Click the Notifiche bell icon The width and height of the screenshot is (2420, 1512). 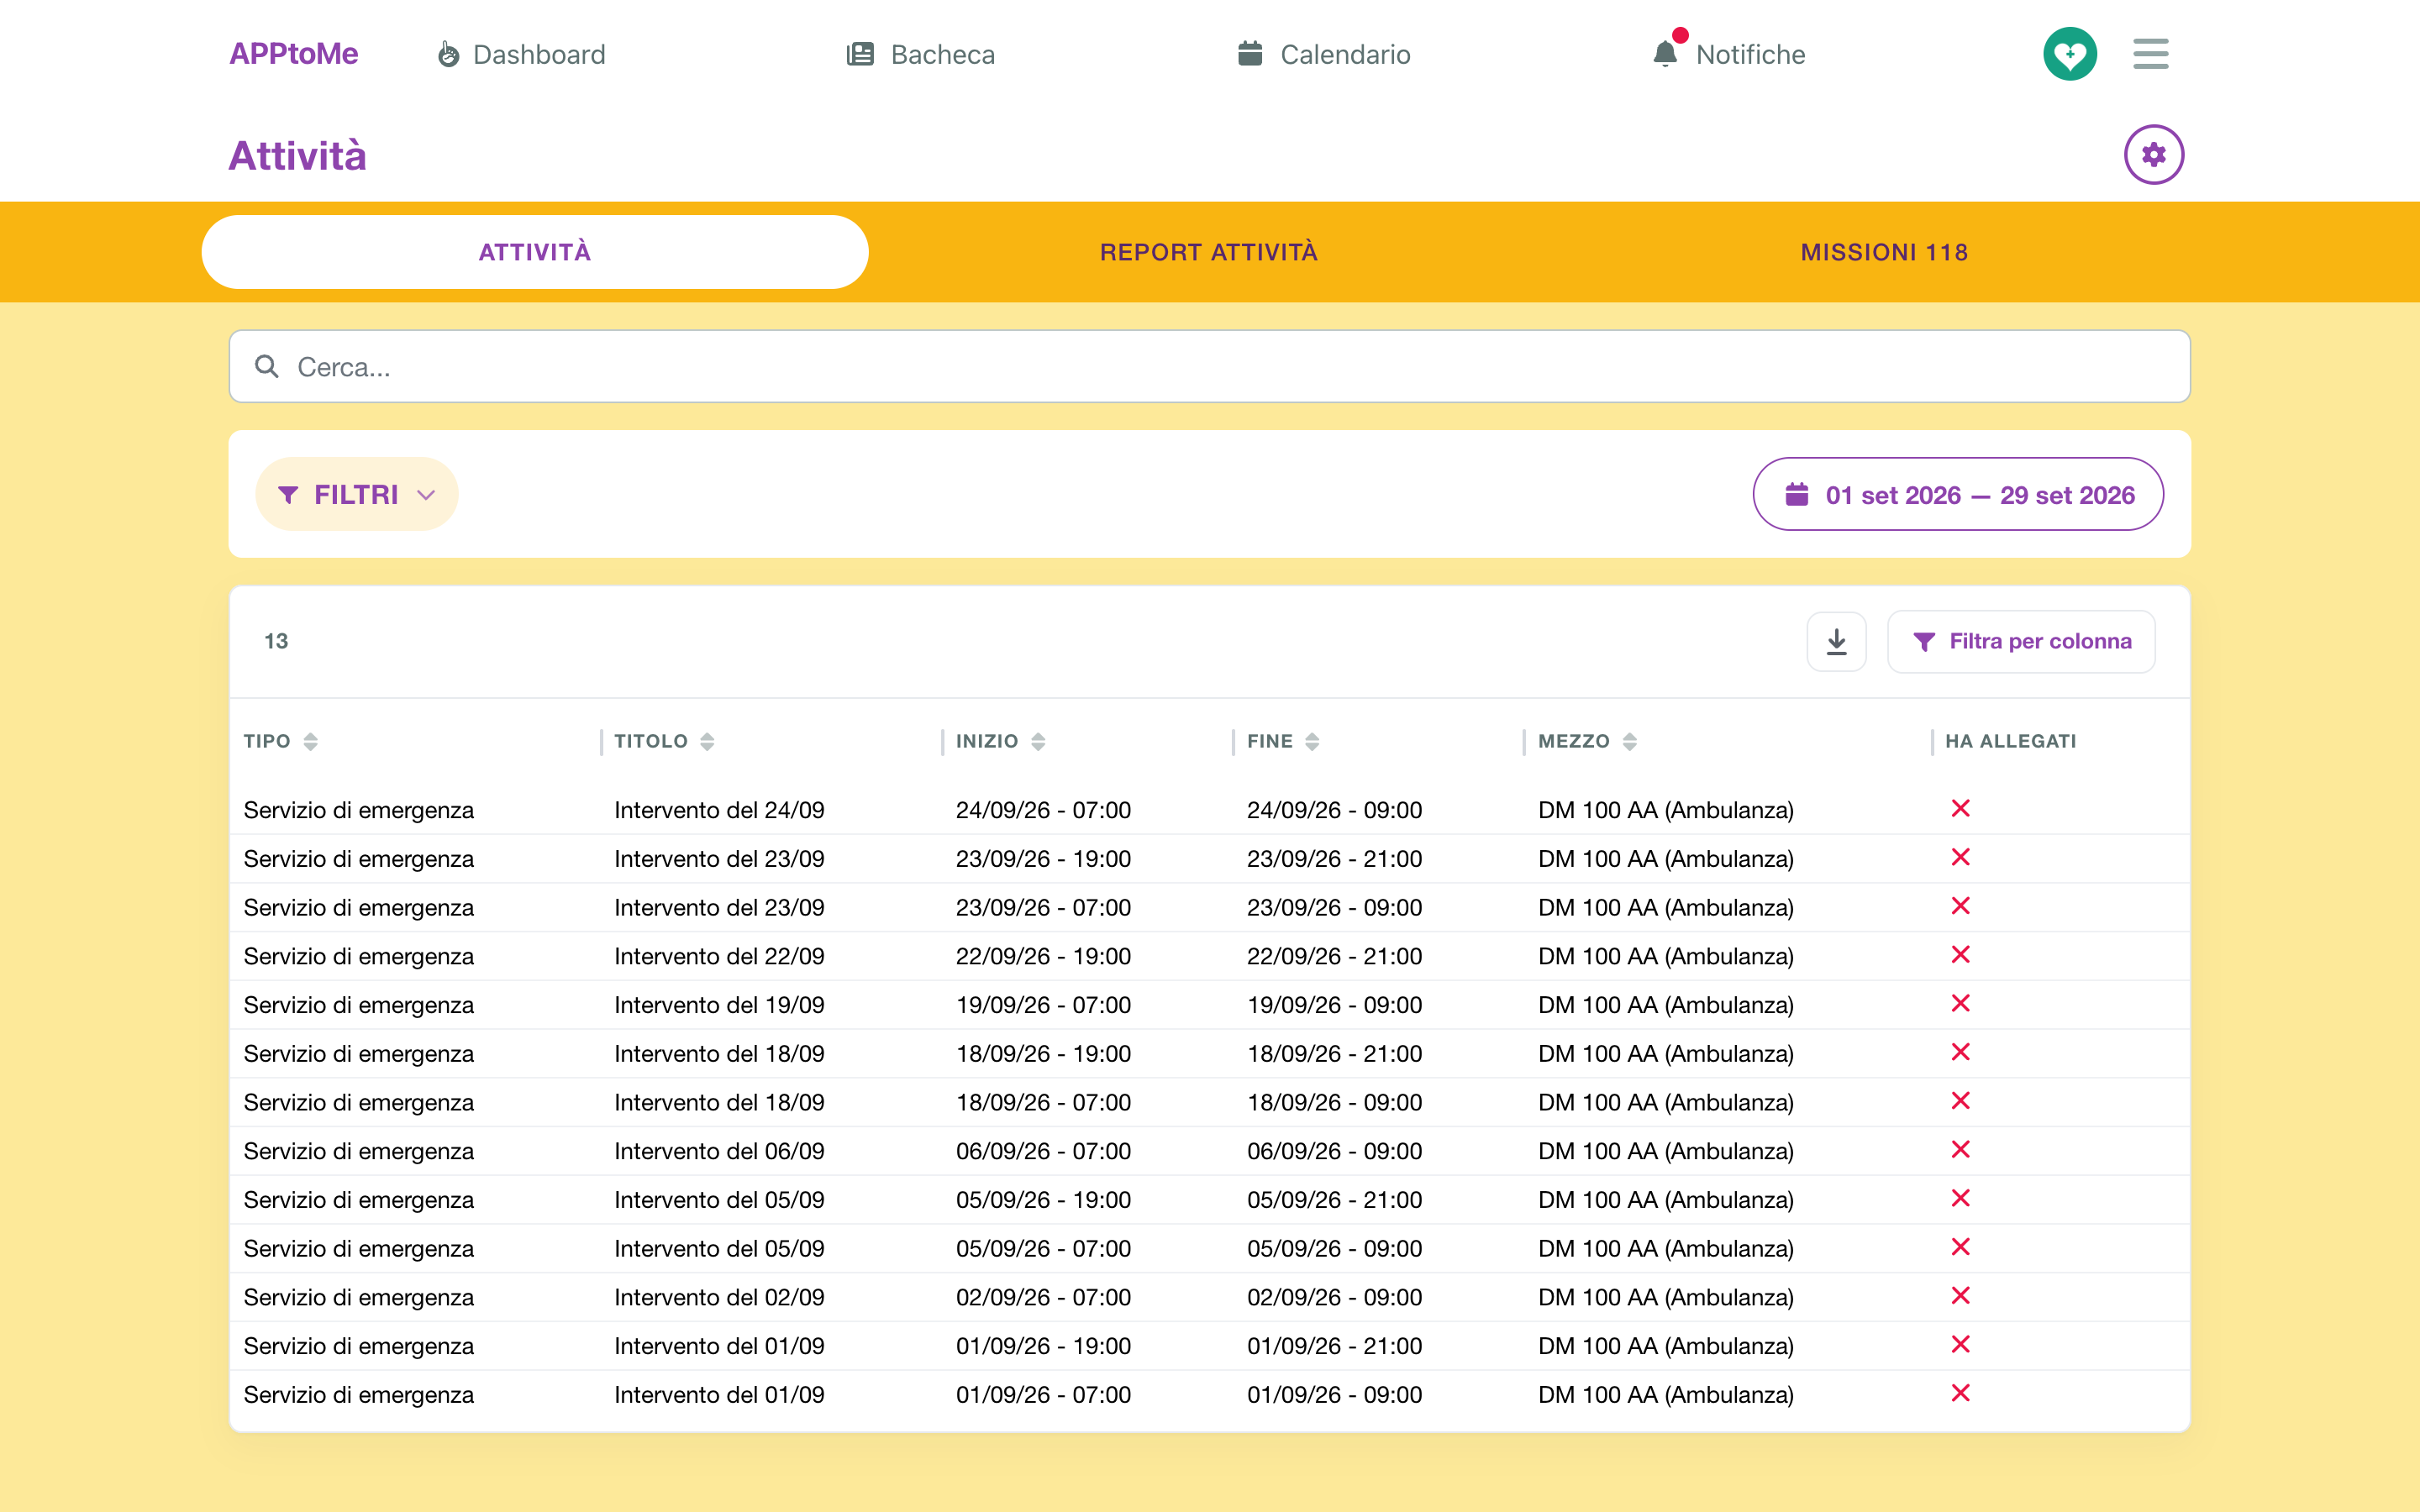click(1665, 54)
